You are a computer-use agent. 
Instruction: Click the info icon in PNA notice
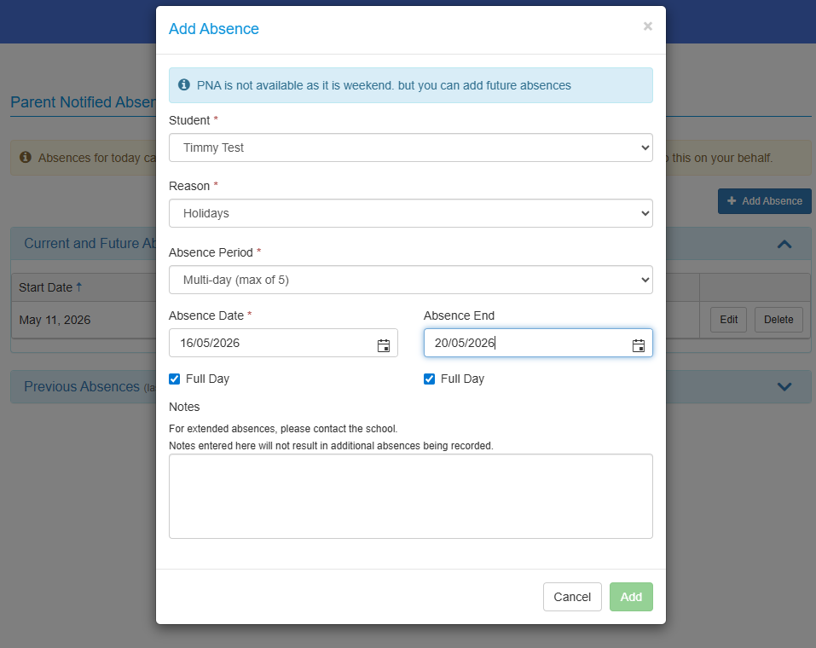click(183, 84)
